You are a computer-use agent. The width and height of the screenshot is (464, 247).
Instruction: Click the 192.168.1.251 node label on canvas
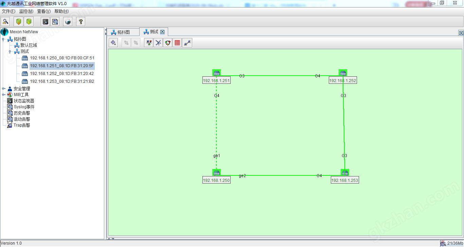click(216, 81)
